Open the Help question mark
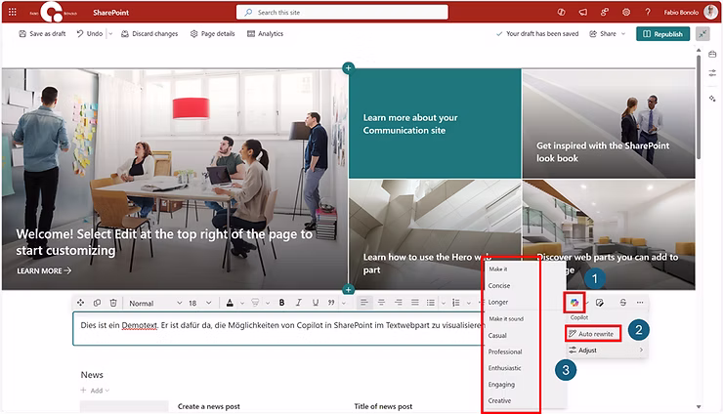 648,13
